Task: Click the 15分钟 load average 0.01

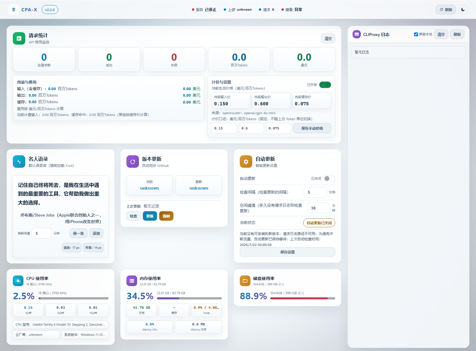Action: 93,310
